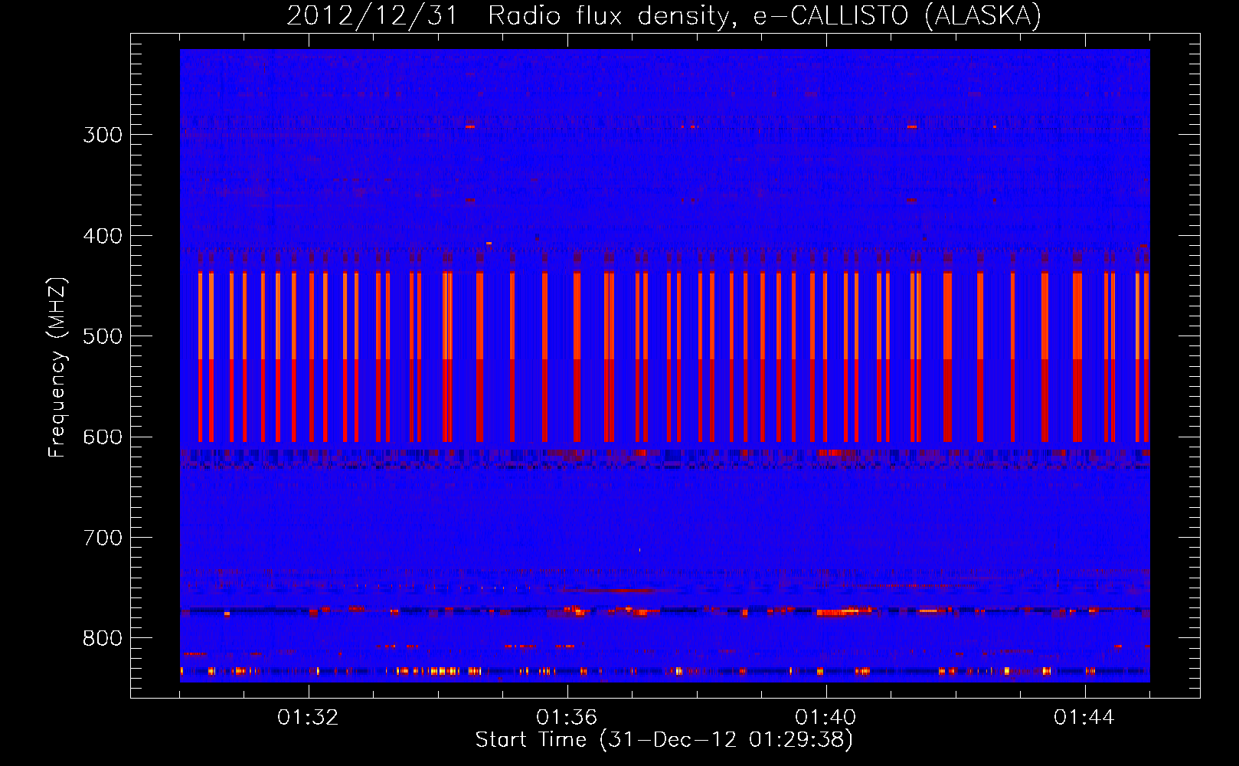
Task: Click the plot title '2012/12/31 Radio flux density, e-CALLISTO (ALASKA)'
Action: (x=664, y=15)
